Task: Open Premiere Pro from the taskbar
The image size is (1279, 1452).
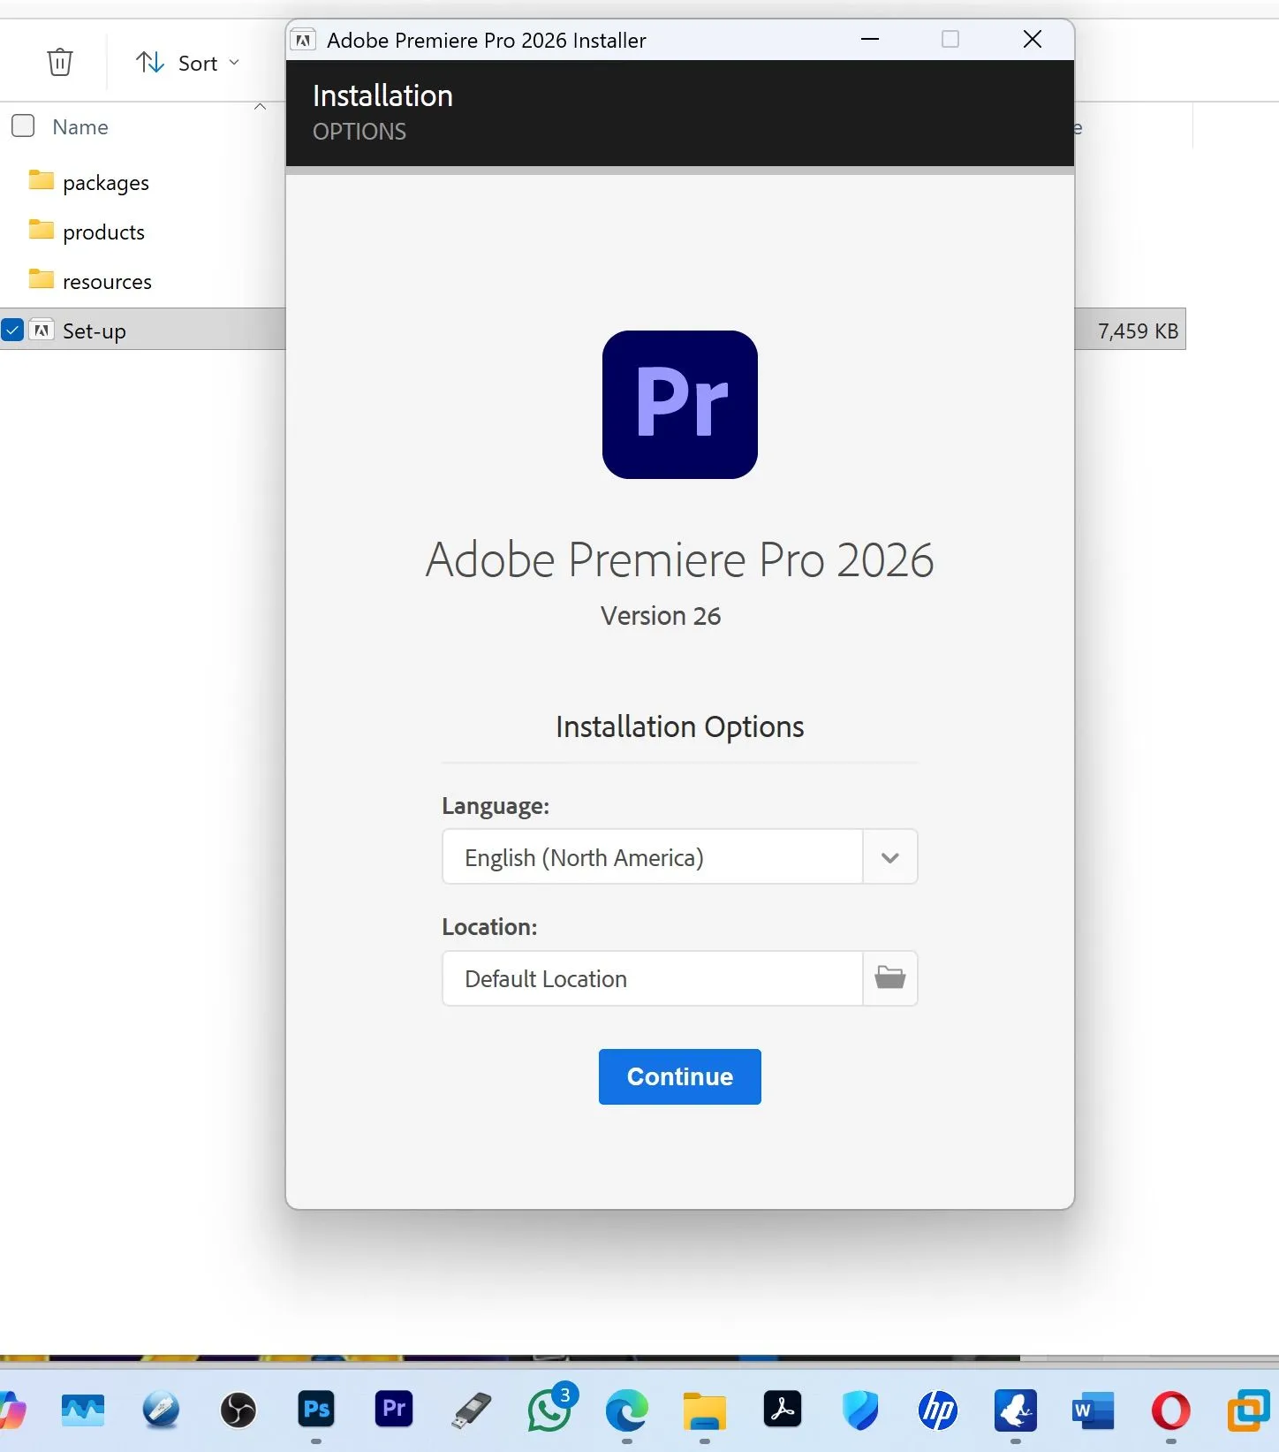Action: [394, 1409]
